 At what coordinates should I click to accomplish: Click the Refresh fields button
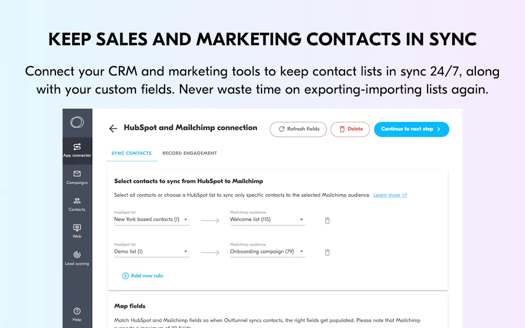click(x=298, y=129)
